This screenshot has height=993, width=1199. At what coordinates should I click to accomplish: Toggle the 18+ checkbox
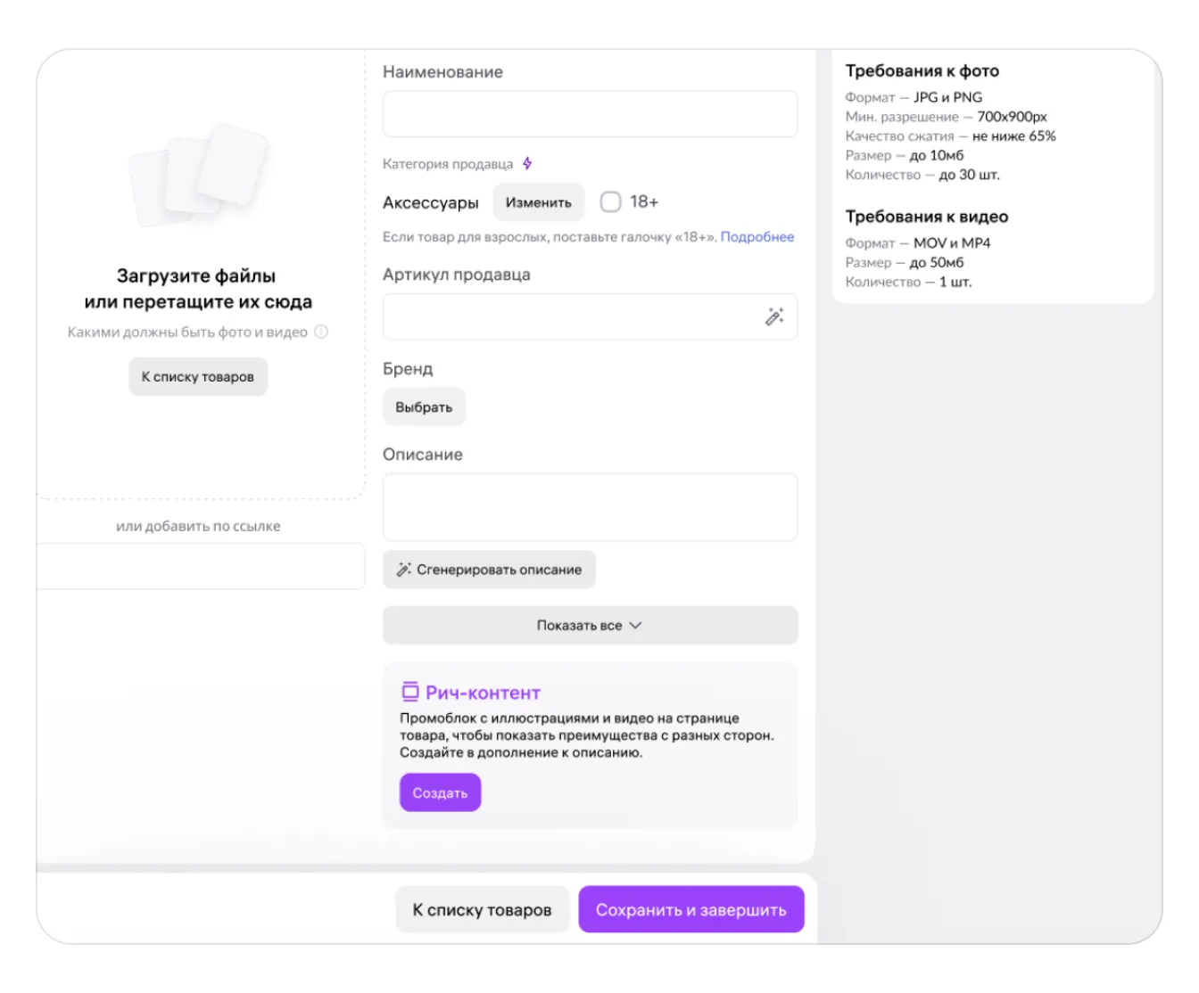click(x=610, y=202)
